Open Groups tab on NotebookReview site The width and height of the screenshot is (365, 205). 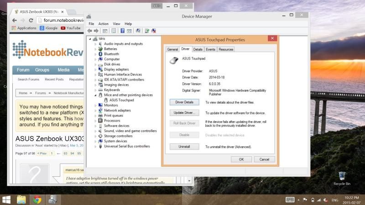click(42, 70)
